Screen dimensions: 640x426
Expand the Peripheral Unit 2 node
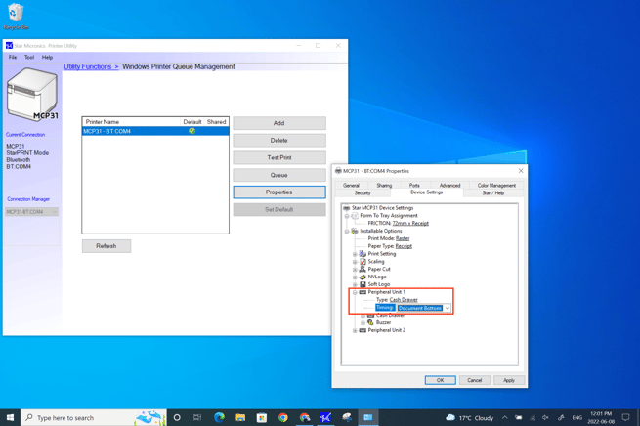pos(355,331)
